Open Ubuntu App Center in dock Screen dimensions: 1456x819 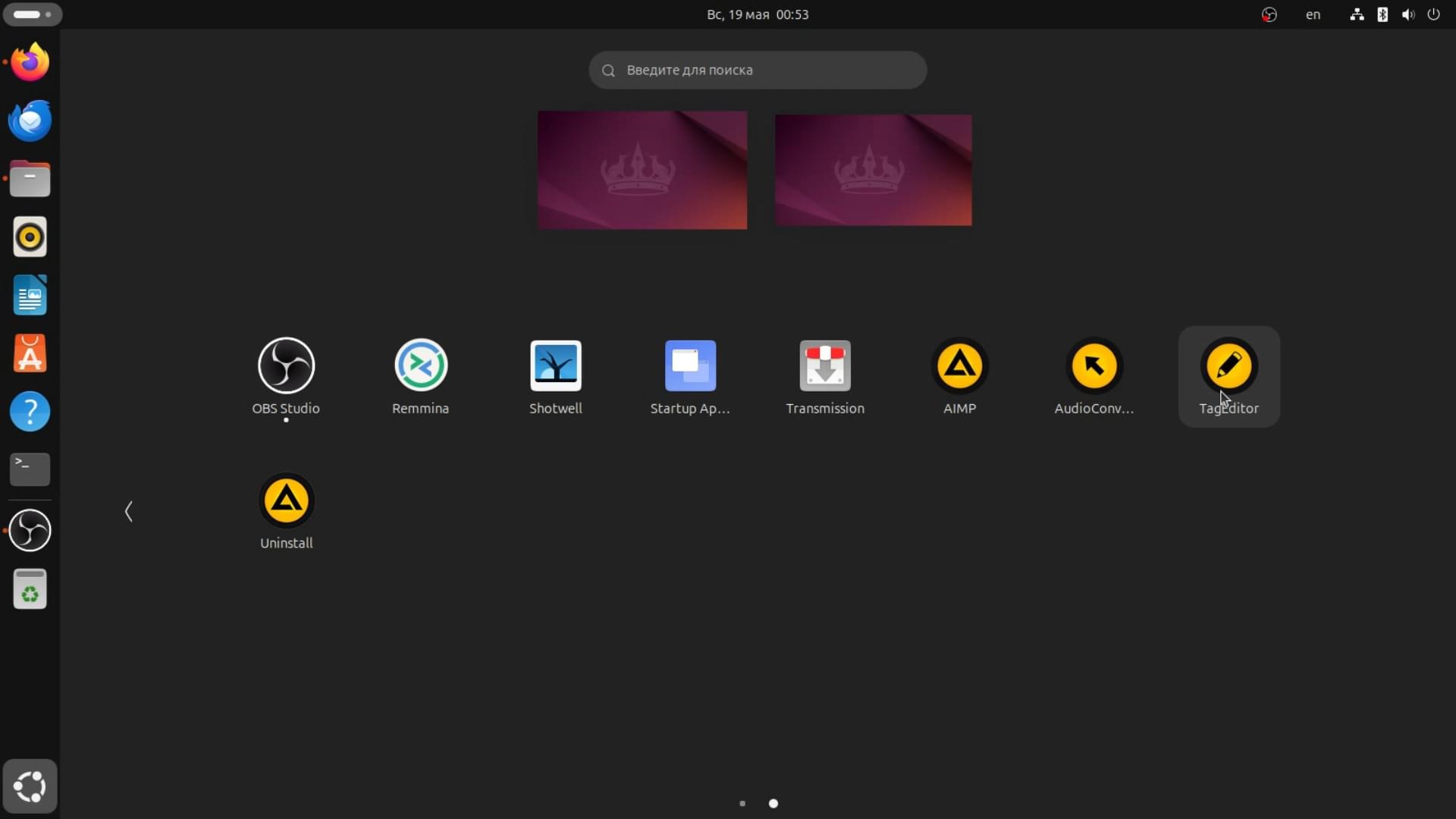tap(30, 353)
